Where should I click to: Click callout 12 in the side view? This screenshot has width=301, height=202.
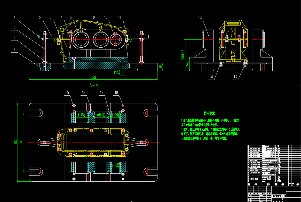click(200, 18)
